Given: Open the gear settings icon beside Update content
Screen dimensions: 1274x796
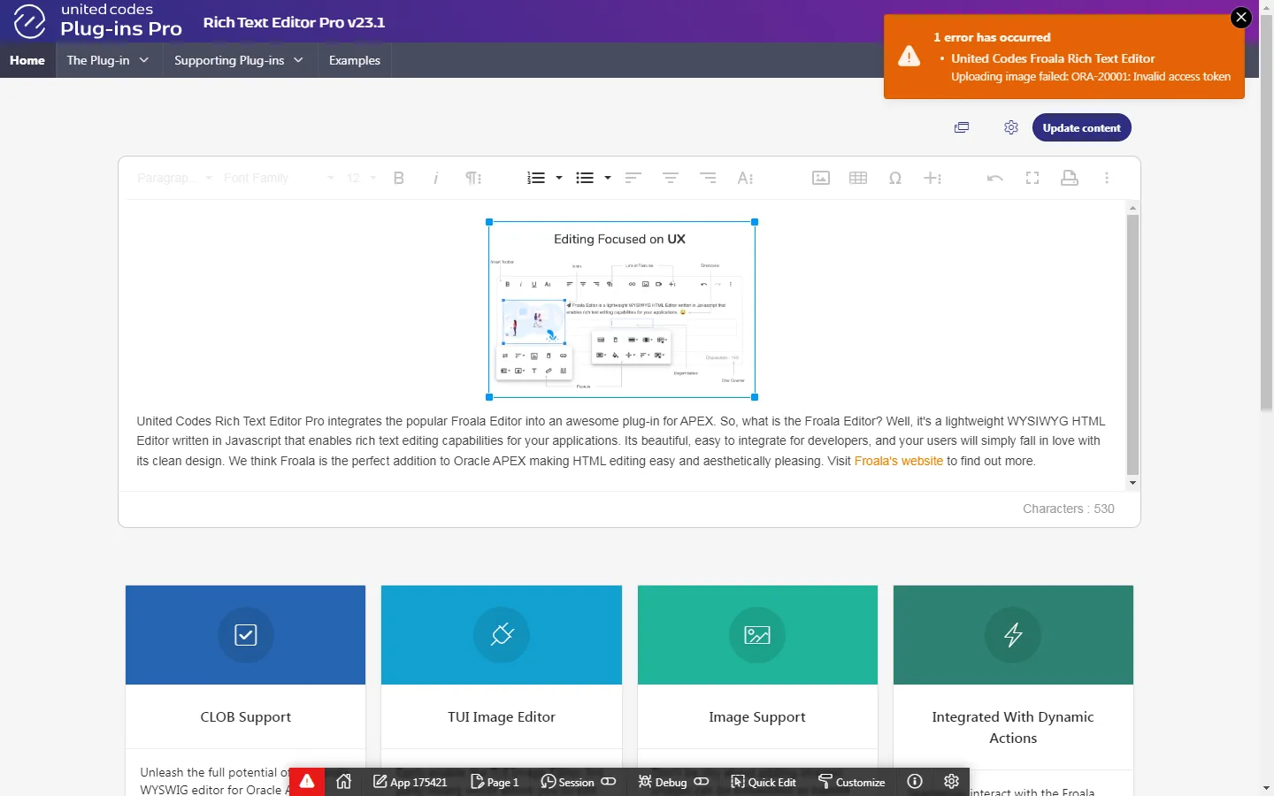Looking at the screenshot, I should tap(1010, 127).
